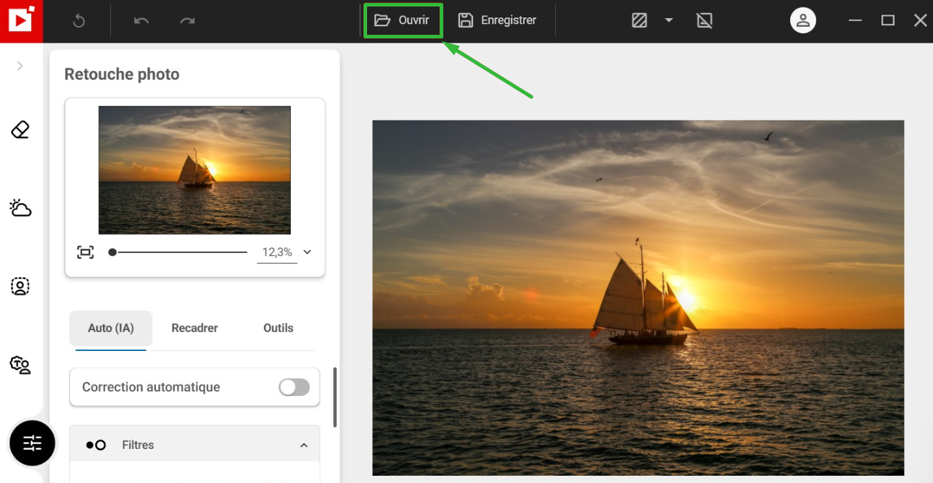This screenshot has height=483, width=933.
Task: Undo the last edit
Action: 141,21
